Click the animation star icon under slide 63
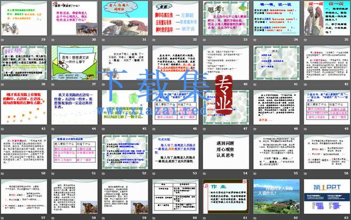 [305, 218]
